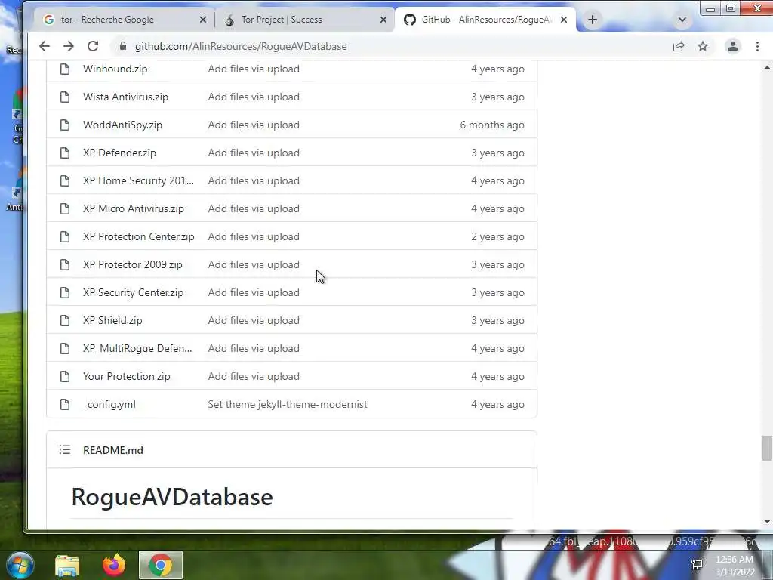Image resolution: width=773 pixels, height=580 pixels.
Task: Open XP Micro Antivirus.zip file link
Action: click(133, 208)
